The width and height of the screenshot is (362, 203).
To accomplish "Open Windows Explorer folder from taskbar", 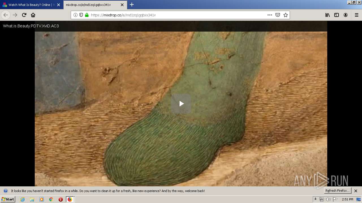I will click(32, 199).
